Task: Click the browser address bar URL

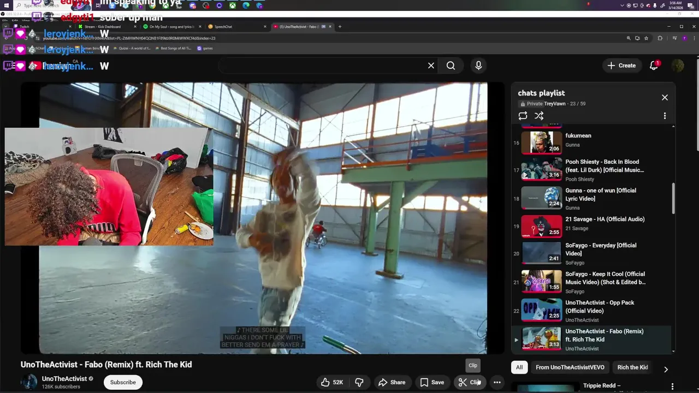Action: pyautogui.click(x=129, y=38)
